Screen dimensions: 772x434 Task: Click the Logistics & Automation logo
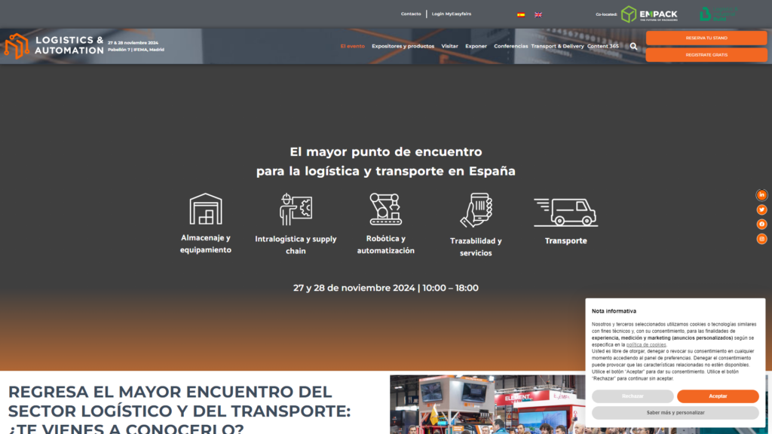coord(54,46)
